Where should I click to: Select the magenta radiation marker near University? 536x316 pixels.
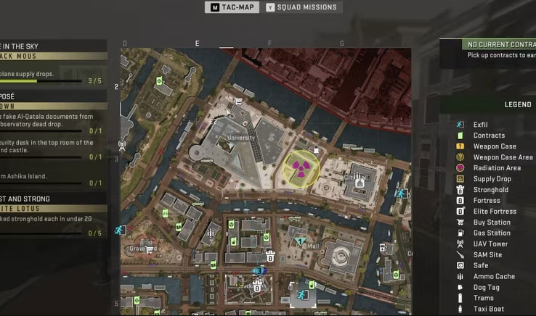301,169
